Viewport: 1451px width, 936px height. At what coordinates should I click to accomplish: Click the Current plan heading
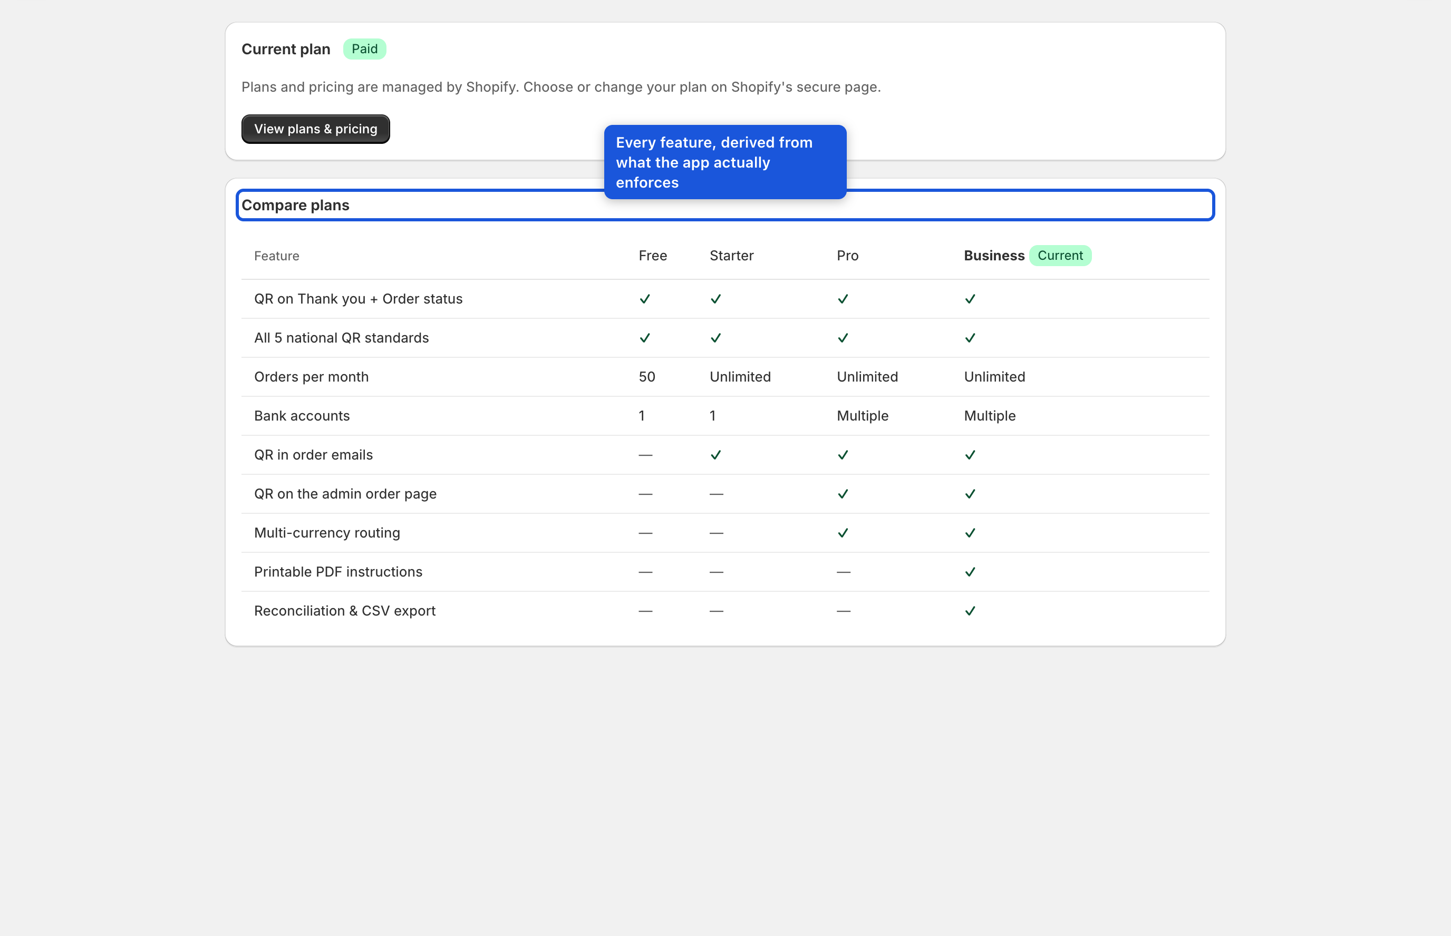286,49
